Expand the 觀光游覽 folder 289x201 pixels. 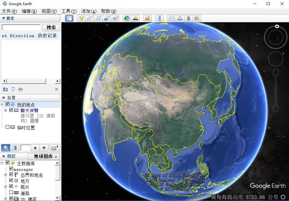pyautogui.click(x=6, y=110)
